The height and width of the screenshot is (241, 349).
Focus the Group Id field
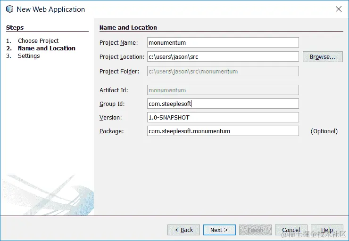tap(223, 104)
